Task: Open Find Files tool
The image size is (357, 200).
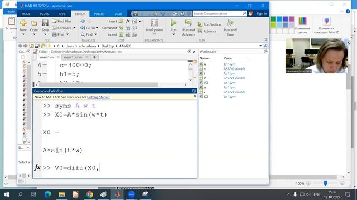Action: [62, 21]
